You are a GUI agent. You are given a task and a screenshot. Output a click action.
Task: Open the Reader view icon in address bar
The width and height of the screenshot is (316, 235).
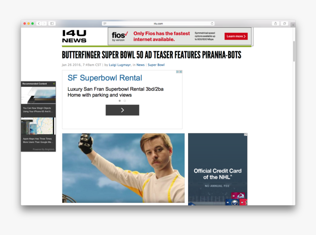(x=105, y=23)
